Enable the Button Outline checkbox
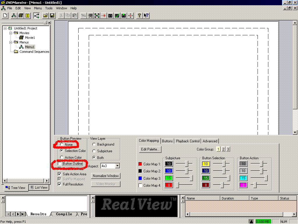298x224 pixels. point(59,164)
